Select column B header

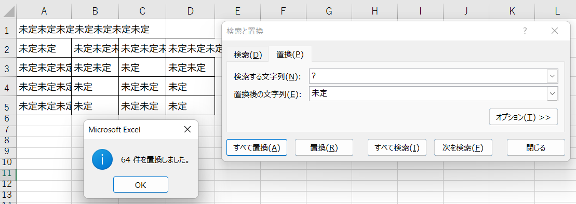95,11
